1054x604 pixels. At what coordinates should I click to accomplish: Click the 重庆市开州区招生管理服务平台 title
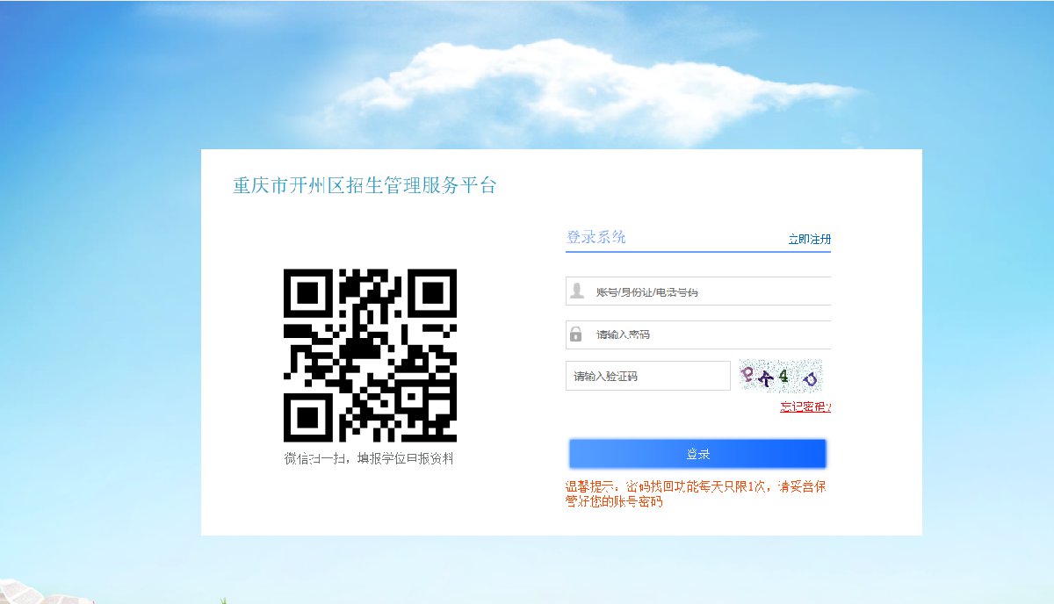coord(365,186)
